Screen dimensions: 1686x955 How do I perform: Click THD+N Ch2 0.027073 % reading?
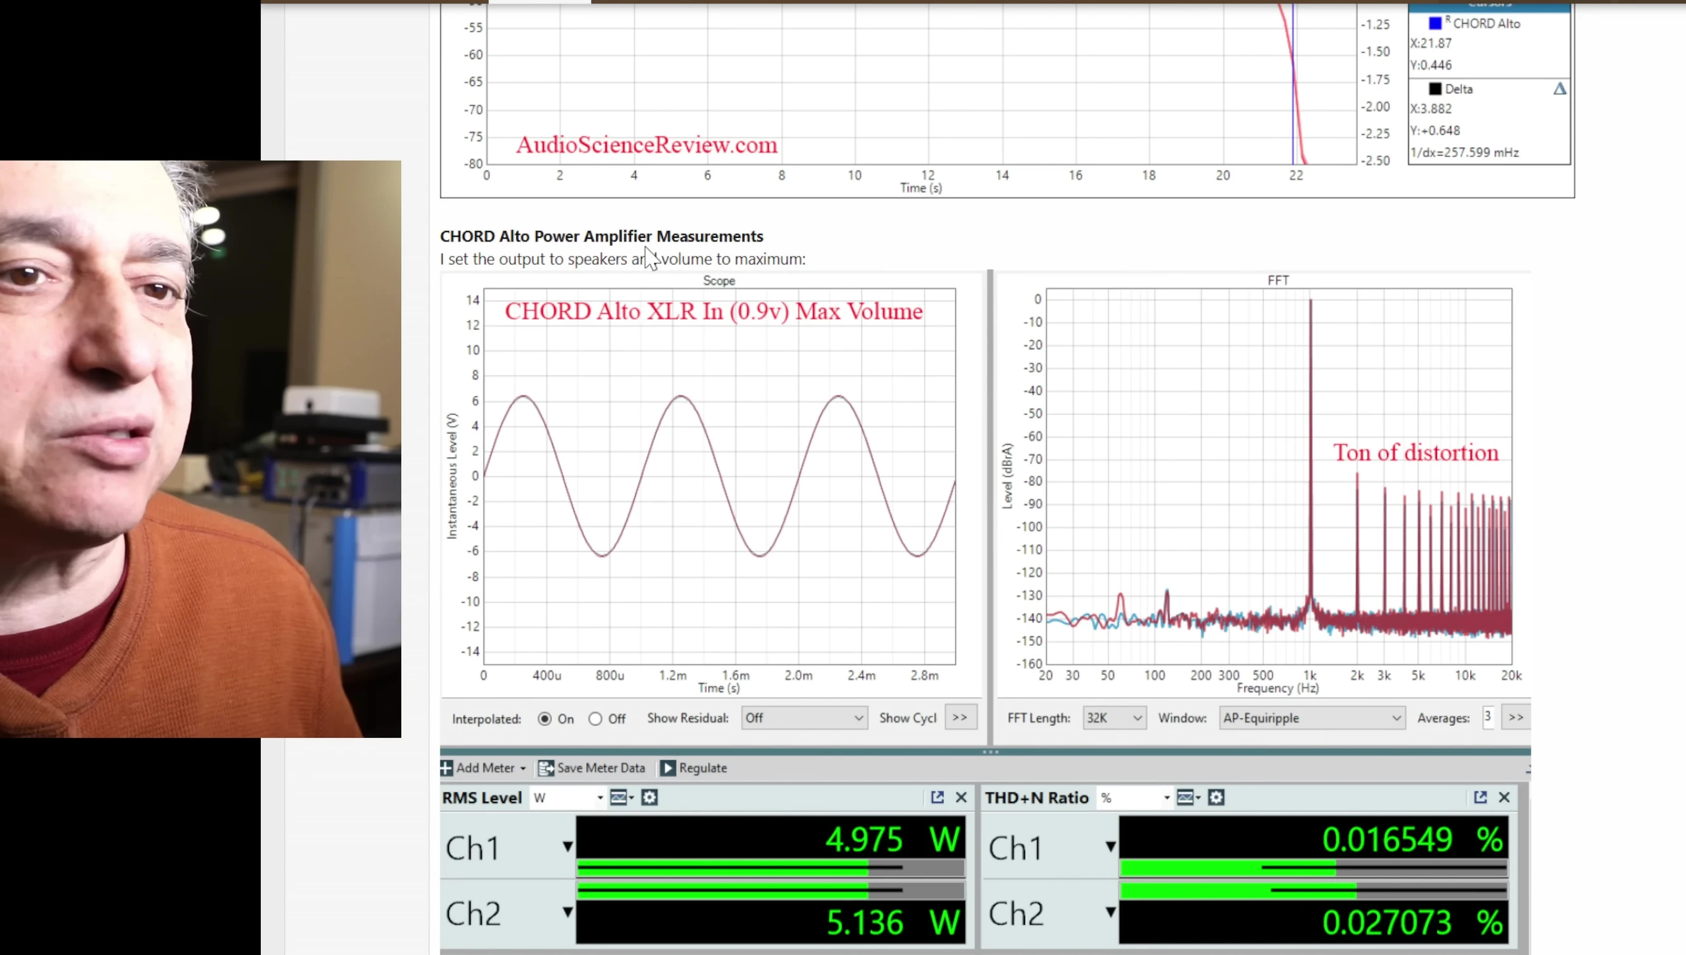click(x=1313, y=921)
